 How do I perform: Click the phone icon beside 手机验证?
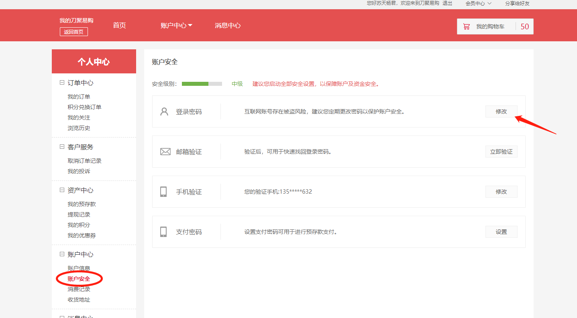pos(163,192)
